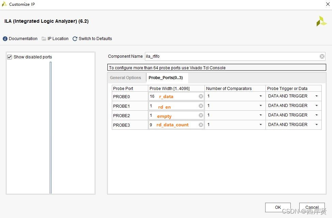Viewport: 332px width, 218px height.
Task: Click the Vivado icon in the title bar
Action: 4,4
